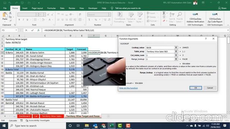
Task: Open CDXGeoData Zip Code Report
Action: click(215, 18)
